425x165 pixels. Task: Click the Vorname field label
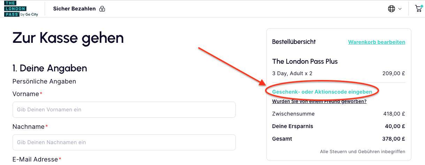pos(25,94)
